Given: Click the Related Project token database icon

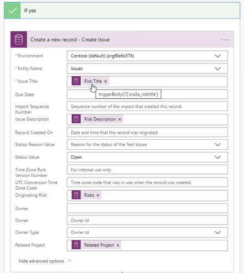Looking at the screenshot, I should point(76,245).
